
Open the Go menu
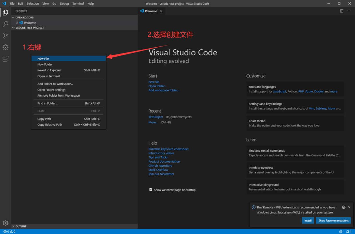click(x=54, y=3)
